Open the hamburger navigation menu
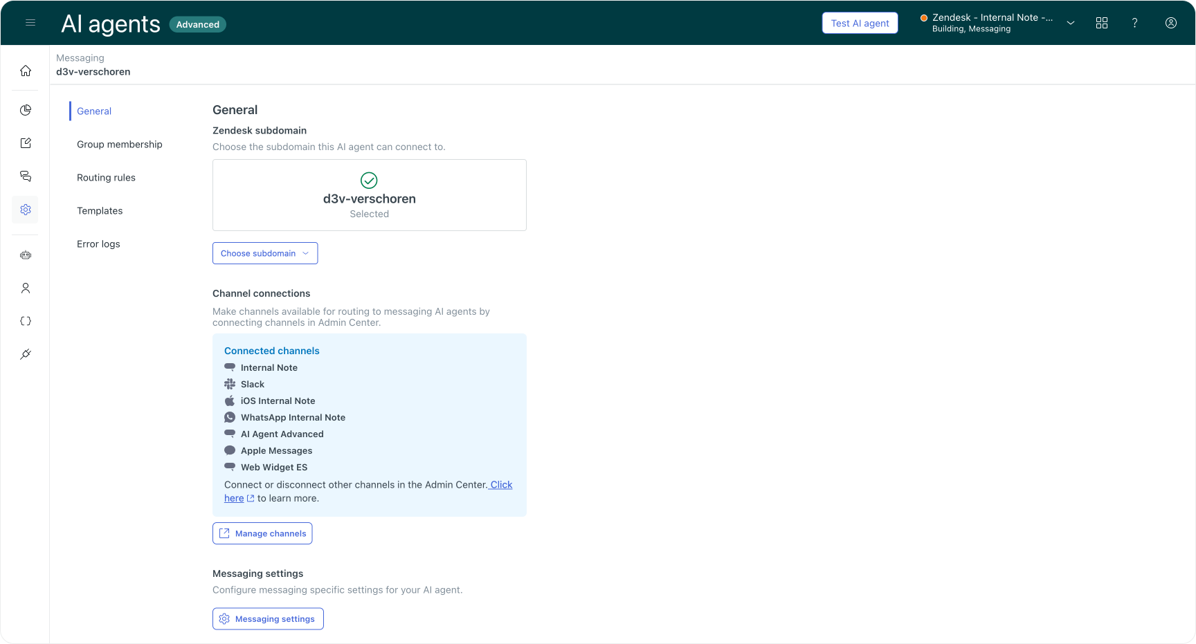 (30, 23)
